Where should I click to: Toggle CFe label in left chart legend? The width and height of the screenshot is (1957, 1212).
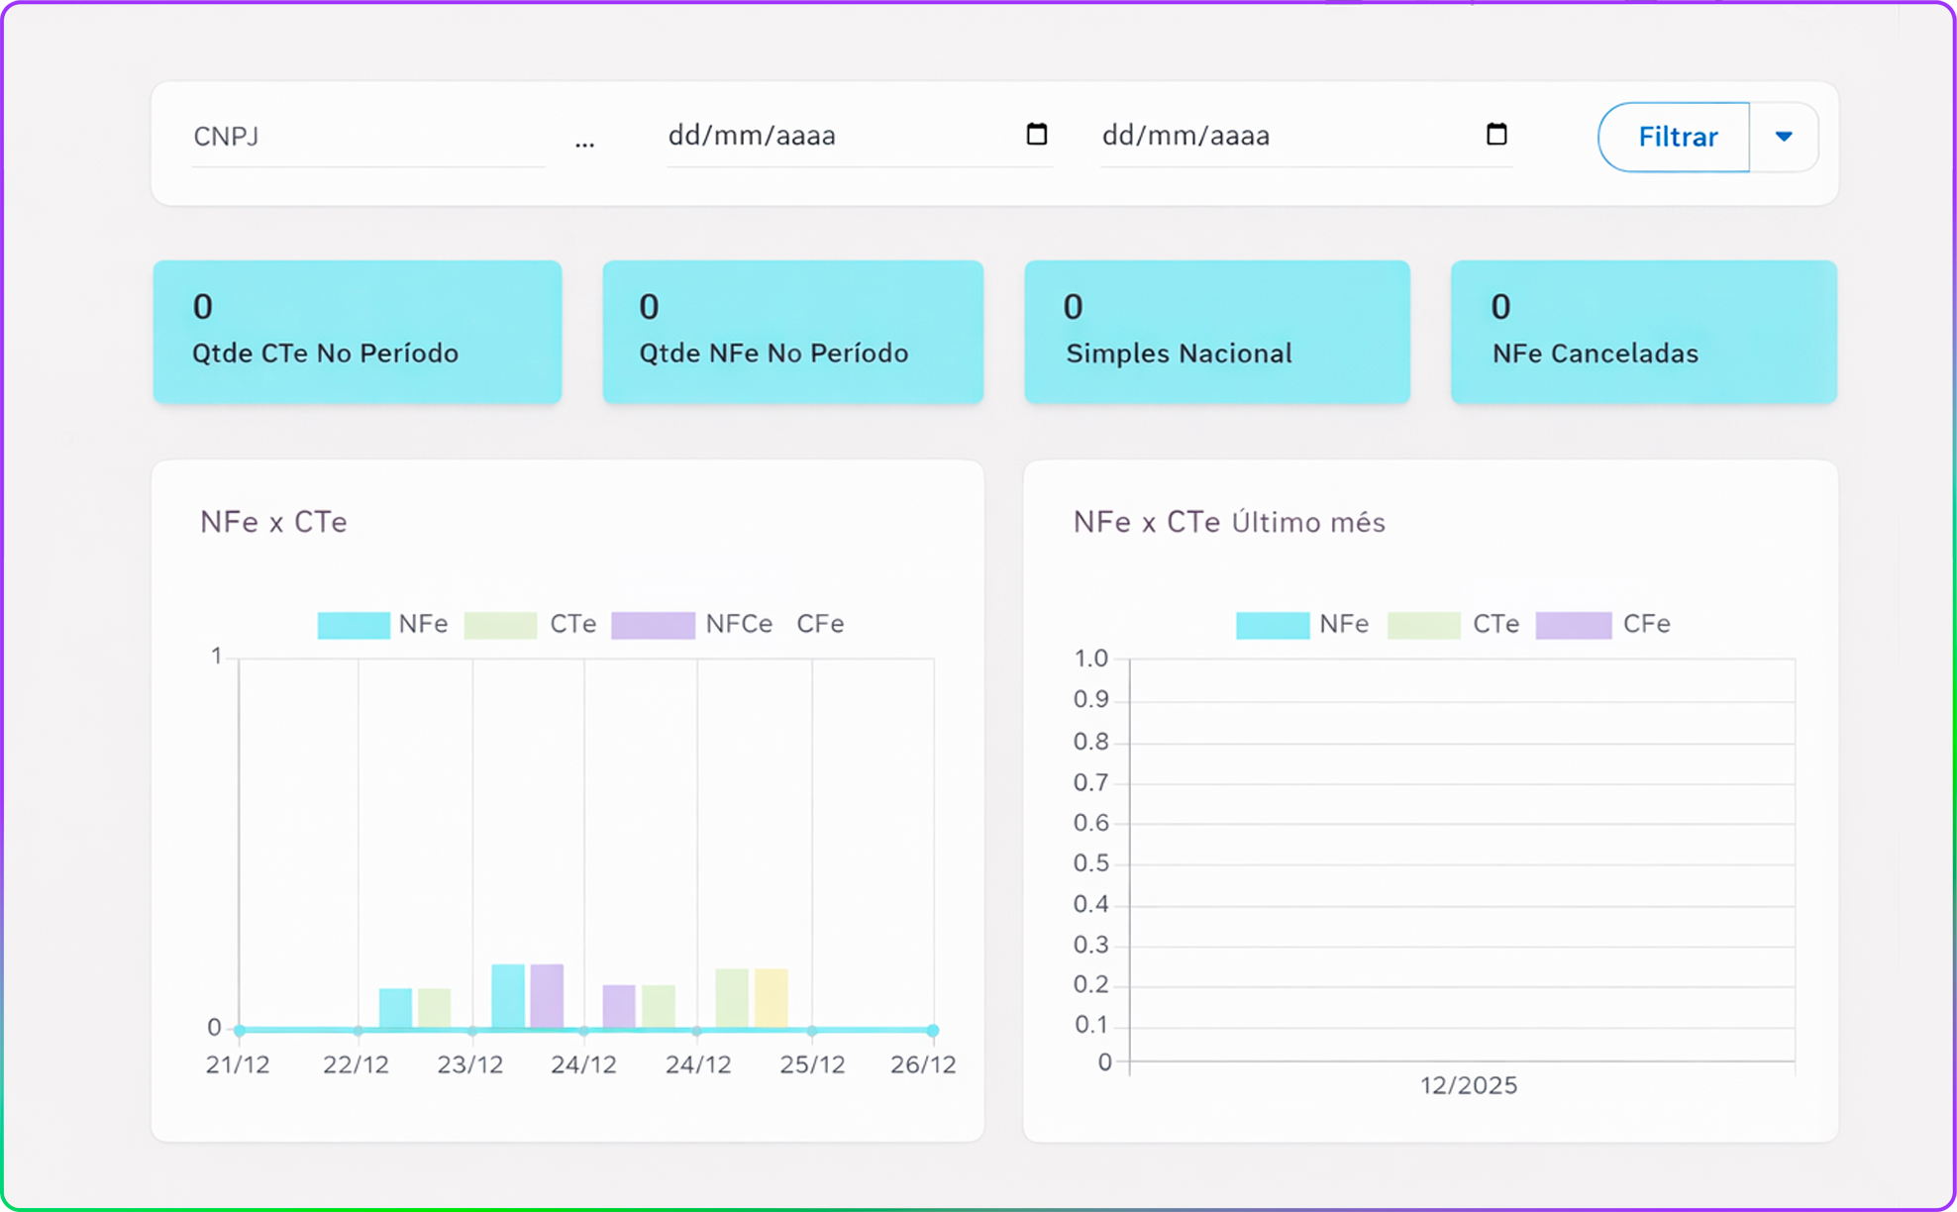pos(820,625)
